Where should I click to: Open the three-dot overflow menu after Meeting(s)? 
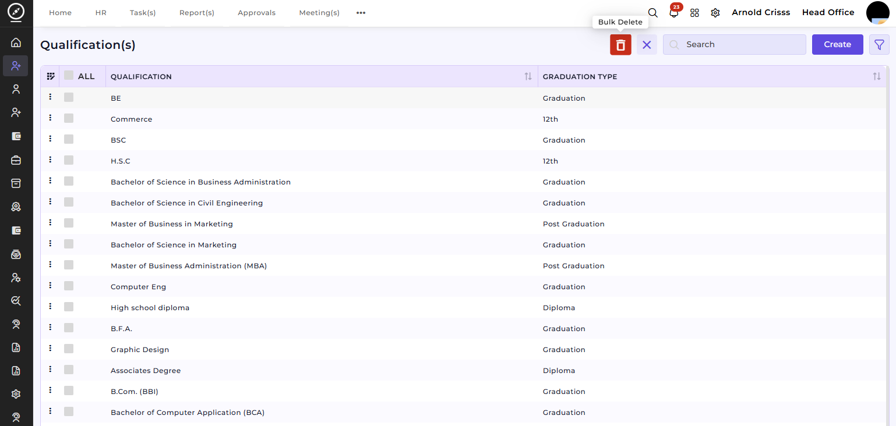pos(361,13)
